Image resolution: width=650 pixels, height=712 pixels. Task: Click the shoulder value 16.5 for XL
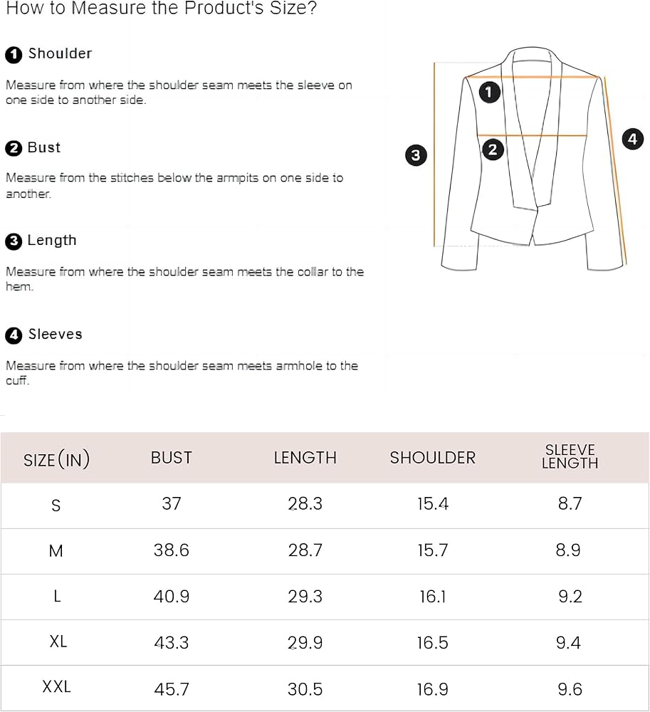click(x=432, y=643)
